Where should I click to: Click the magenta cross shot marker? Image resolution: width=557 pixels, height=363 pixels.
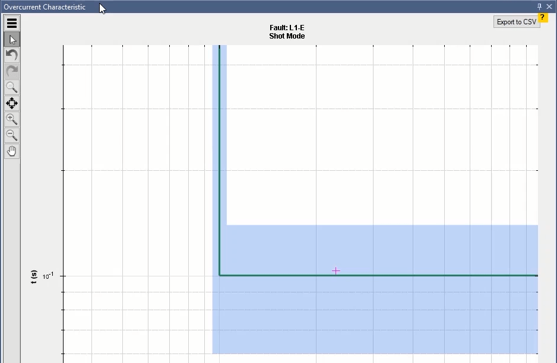coord(336,270)
